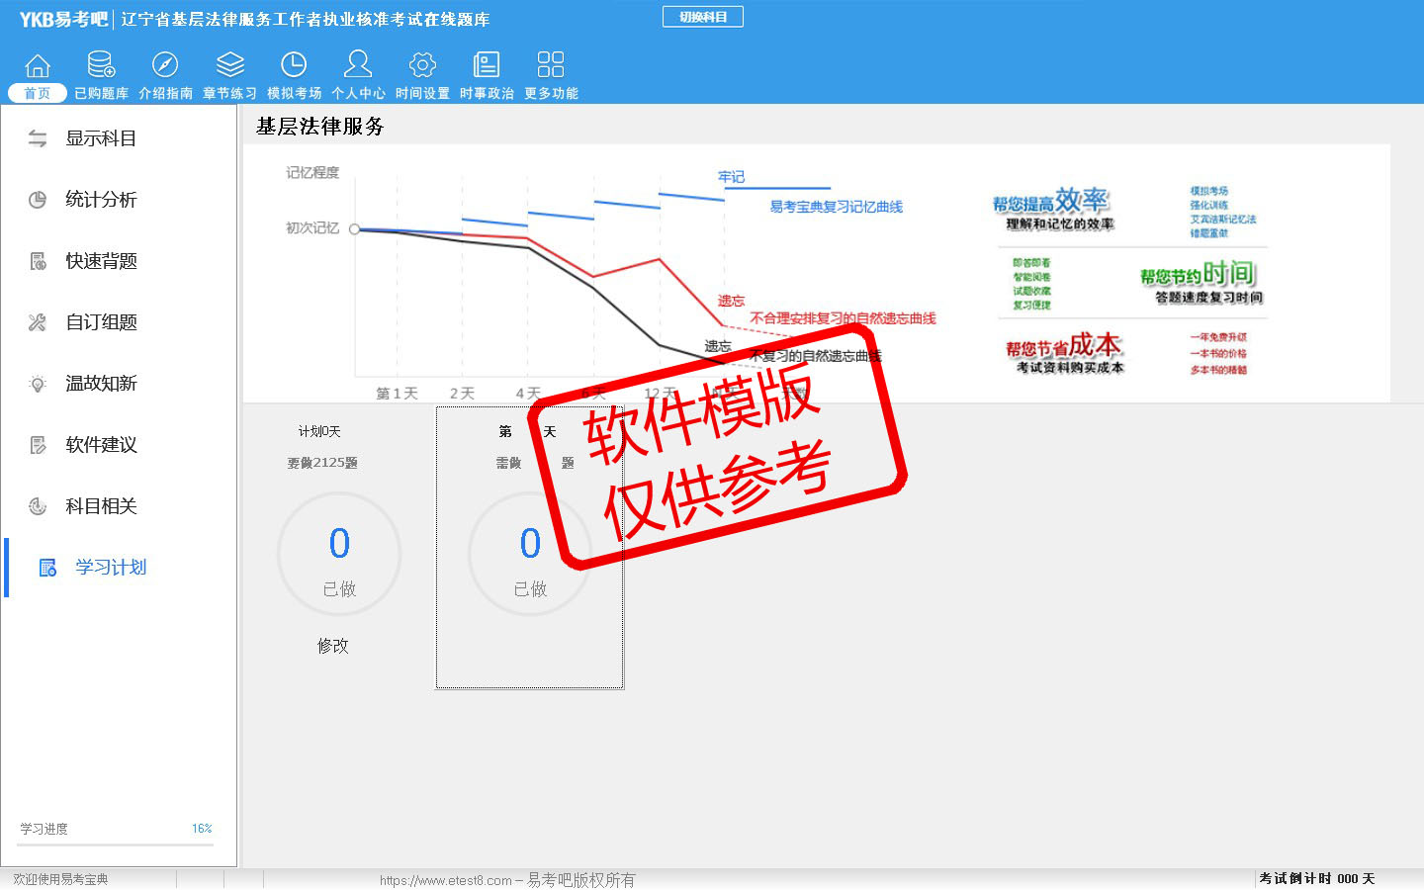
Task: Click the 切换科目 button
Action: [702, 17]
